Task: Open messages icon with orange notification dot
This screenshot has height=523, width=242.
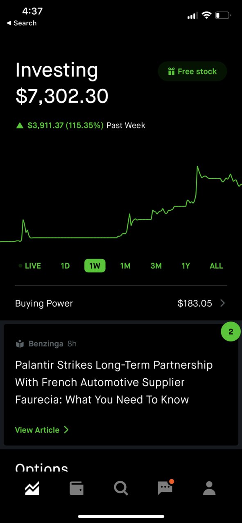Action: point(166,487)
